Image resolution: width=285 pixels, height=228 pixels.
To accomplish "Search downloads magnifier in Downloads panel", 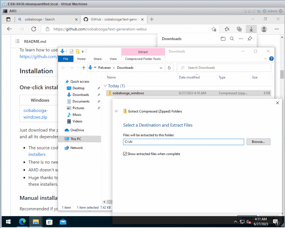I will click(232, 39).
